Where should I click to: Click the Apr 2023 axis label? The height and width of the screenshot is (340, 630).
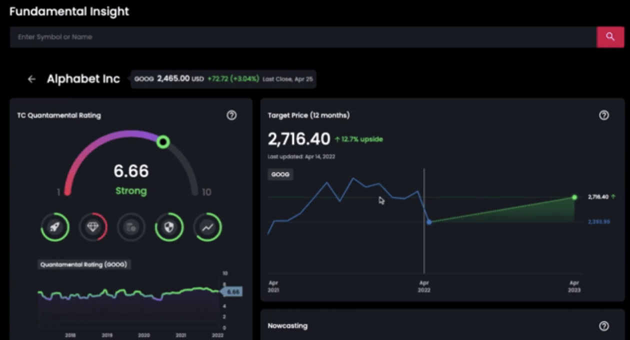[x=574, y=286]
